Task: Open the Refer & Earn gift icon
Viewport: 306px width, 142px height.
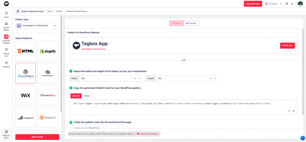Action: [x=6, y=133]
